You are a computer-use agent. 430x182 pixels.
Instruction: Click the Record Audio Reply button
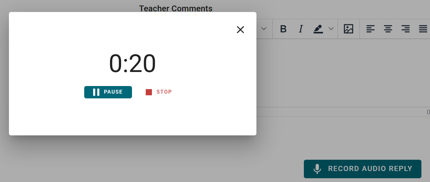click(363, 169)
